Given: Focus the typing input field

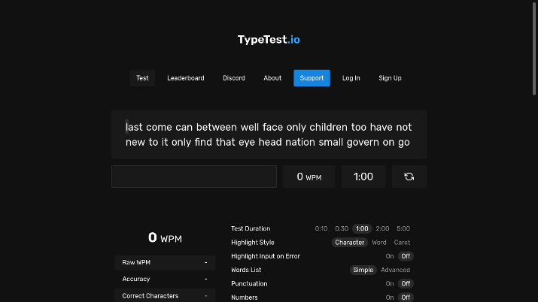Looking at the screenshot, I should pos(194,177).
